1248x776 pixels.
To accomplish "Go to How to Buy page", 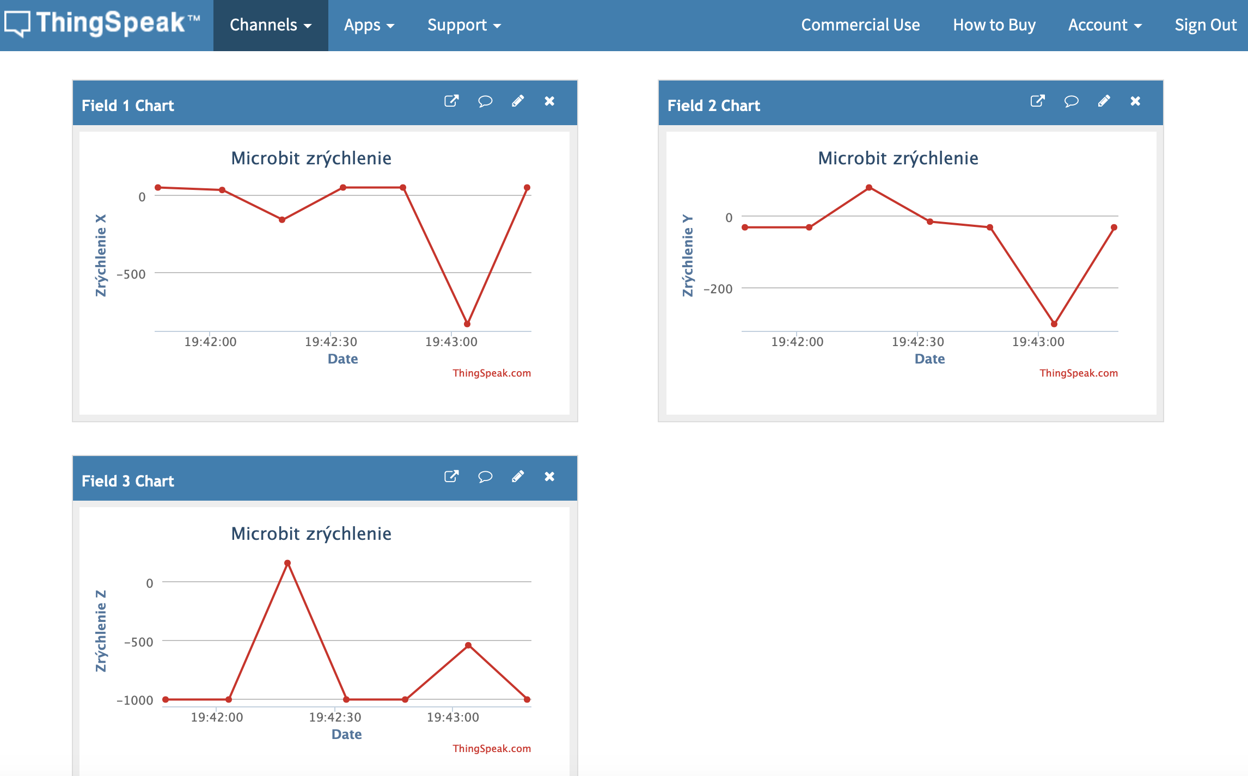I will point(994,25).
